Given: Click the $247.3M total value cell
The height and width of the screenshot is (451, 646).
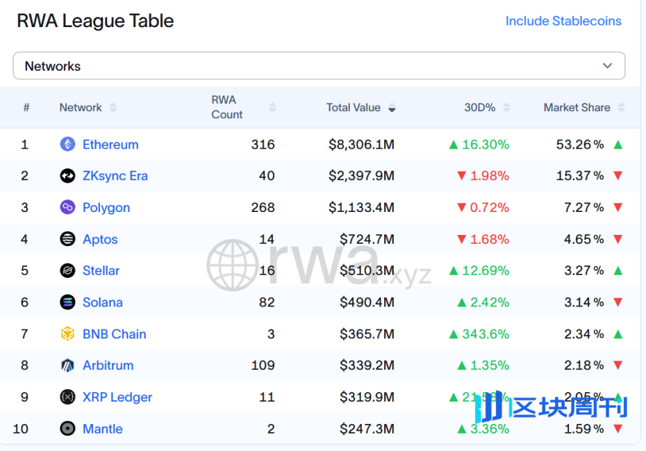Looking at the screenshot, I should coord(367,429).
